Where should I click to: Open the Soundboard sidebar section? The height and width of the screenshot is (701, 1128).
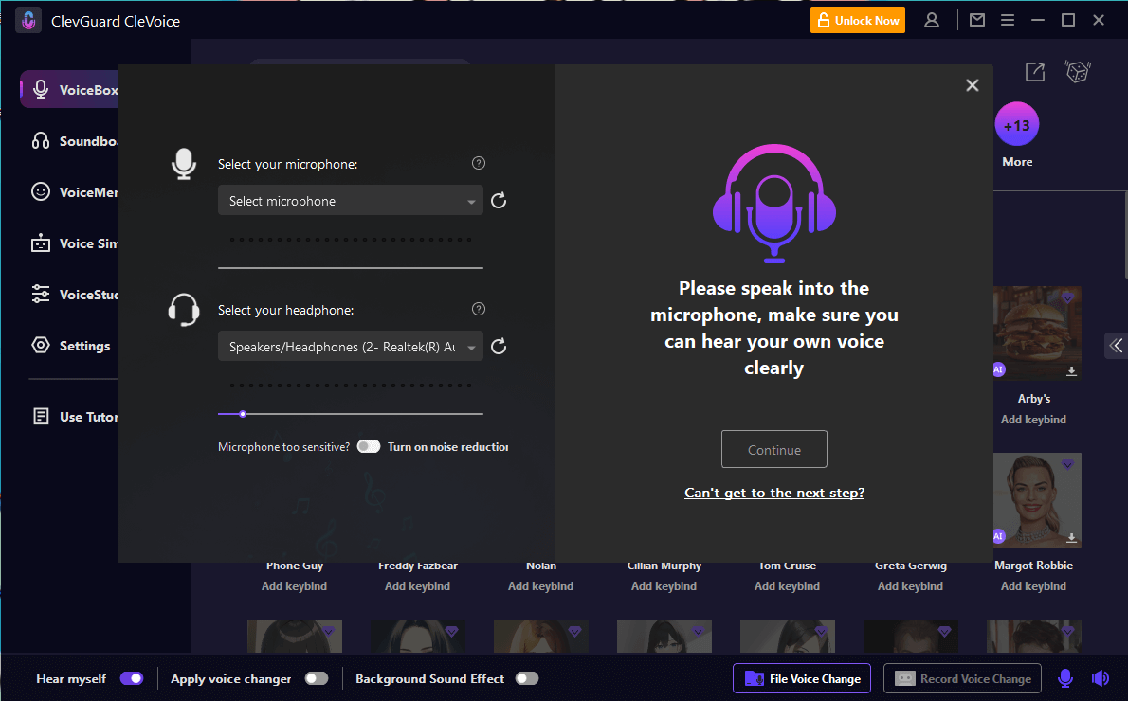pyautogui.click(x=73, y=141)
